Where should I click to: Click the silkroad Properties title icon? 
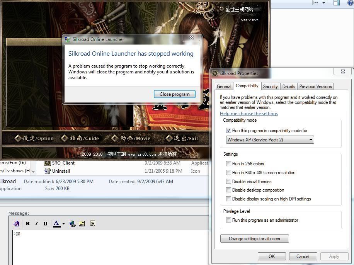(215, 73)
